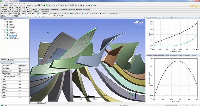200x106 pixels.
Task: Expand the Blade1 tree node
Action: 4,29
